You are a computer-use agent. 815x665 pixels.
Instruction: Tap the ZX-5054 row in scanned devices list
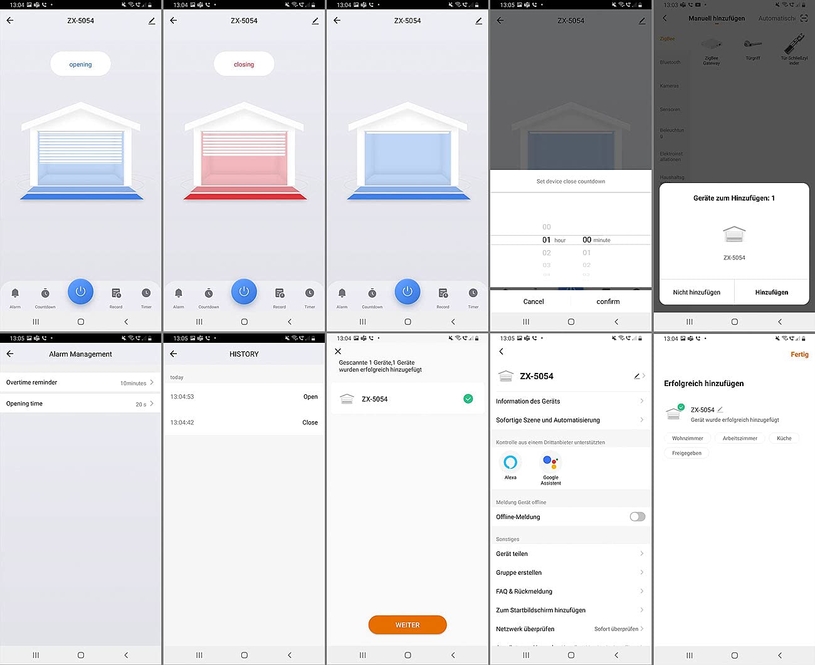coord(407,399)
